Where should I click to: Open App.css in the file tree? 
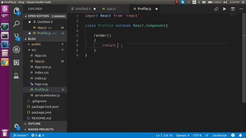pos(45,56)
